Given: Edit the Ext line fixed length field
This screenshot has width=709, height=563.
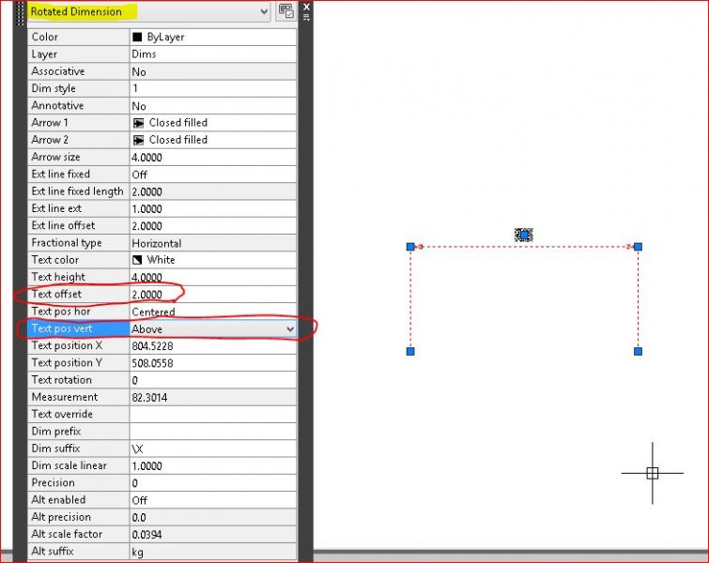Looking at the screenshot, I should click(213, 191).
